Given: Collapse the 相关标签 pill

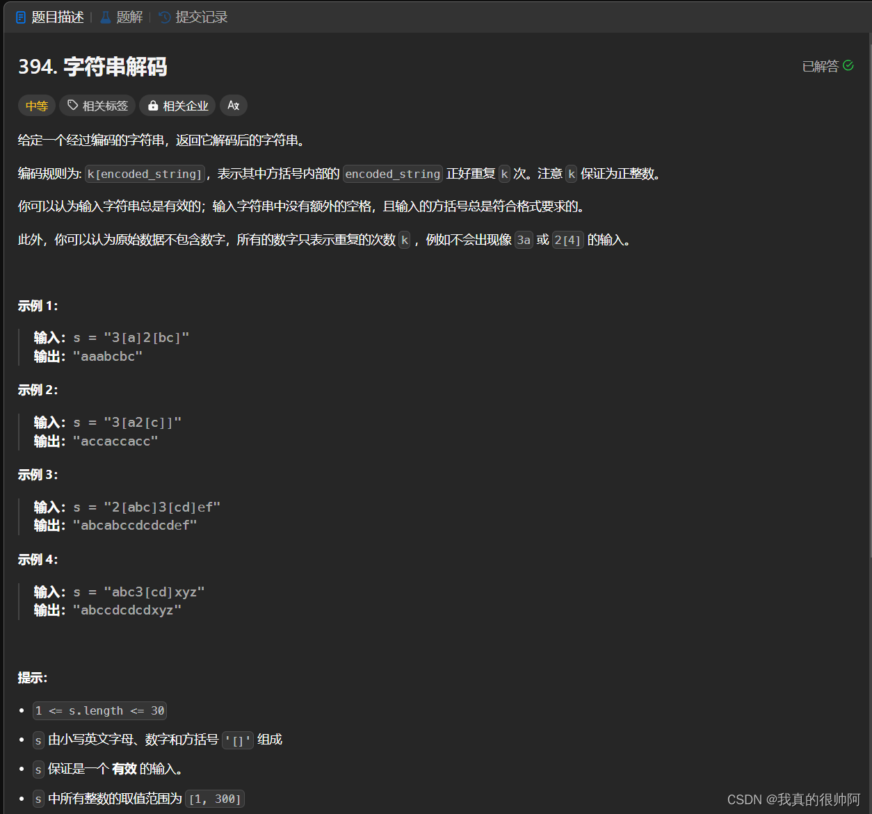Looking at the screenshot, I should [x=97, y=105].
